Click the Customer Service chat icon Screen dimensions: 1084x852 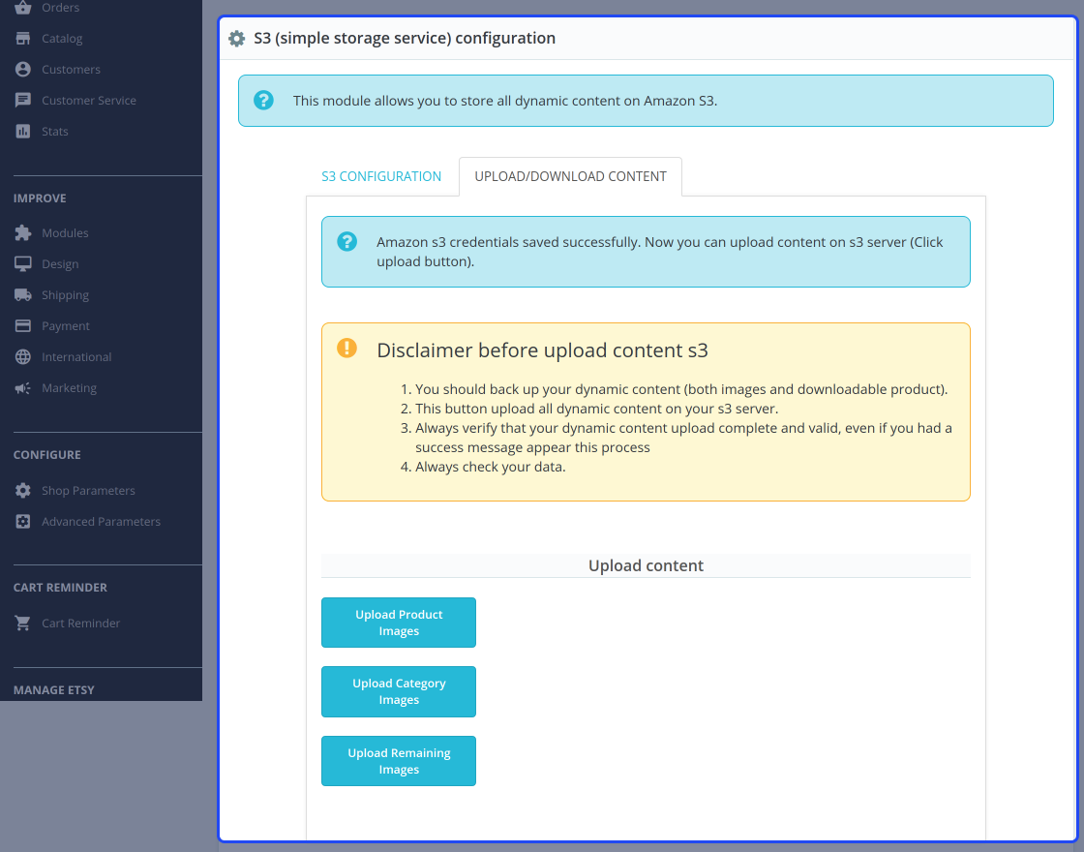23,101
